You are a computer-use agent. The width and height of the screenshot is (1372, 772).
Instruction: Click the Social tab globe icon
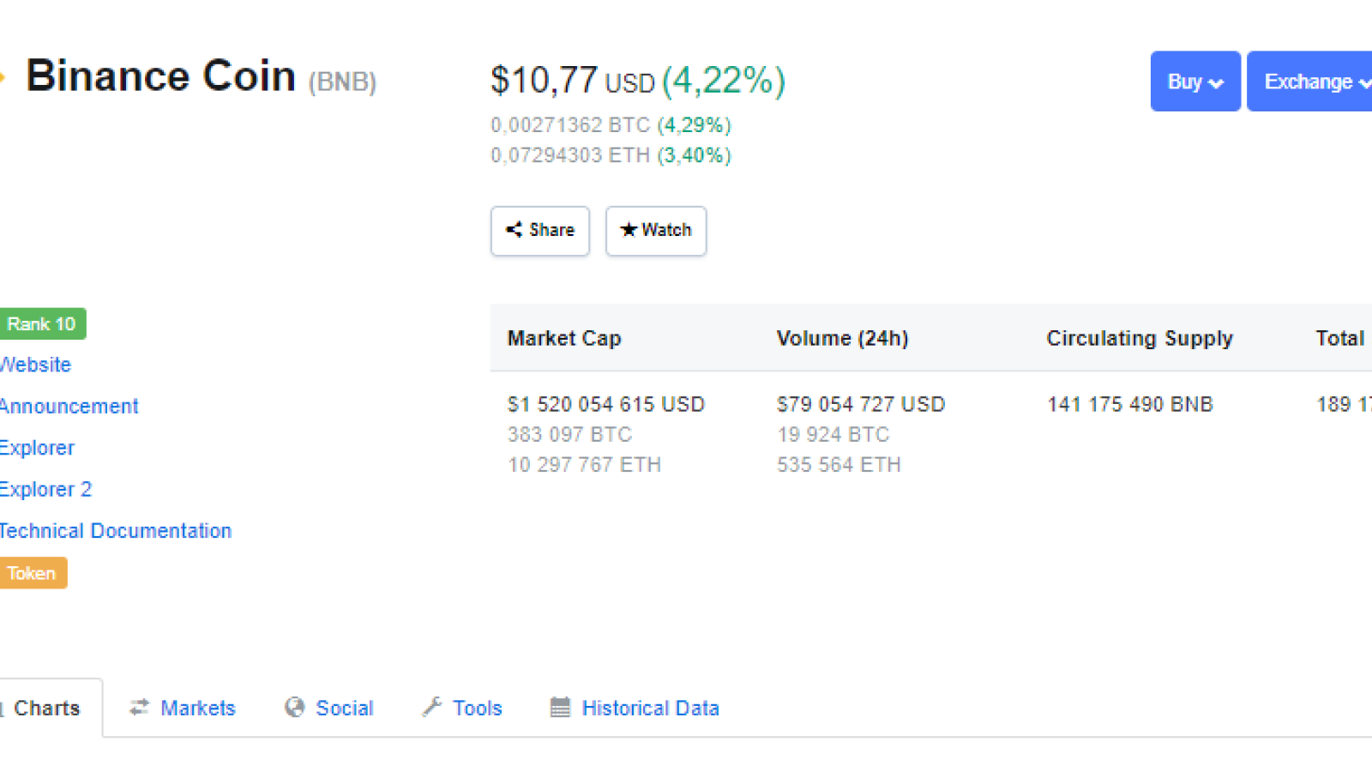click(x=295, y=708)
